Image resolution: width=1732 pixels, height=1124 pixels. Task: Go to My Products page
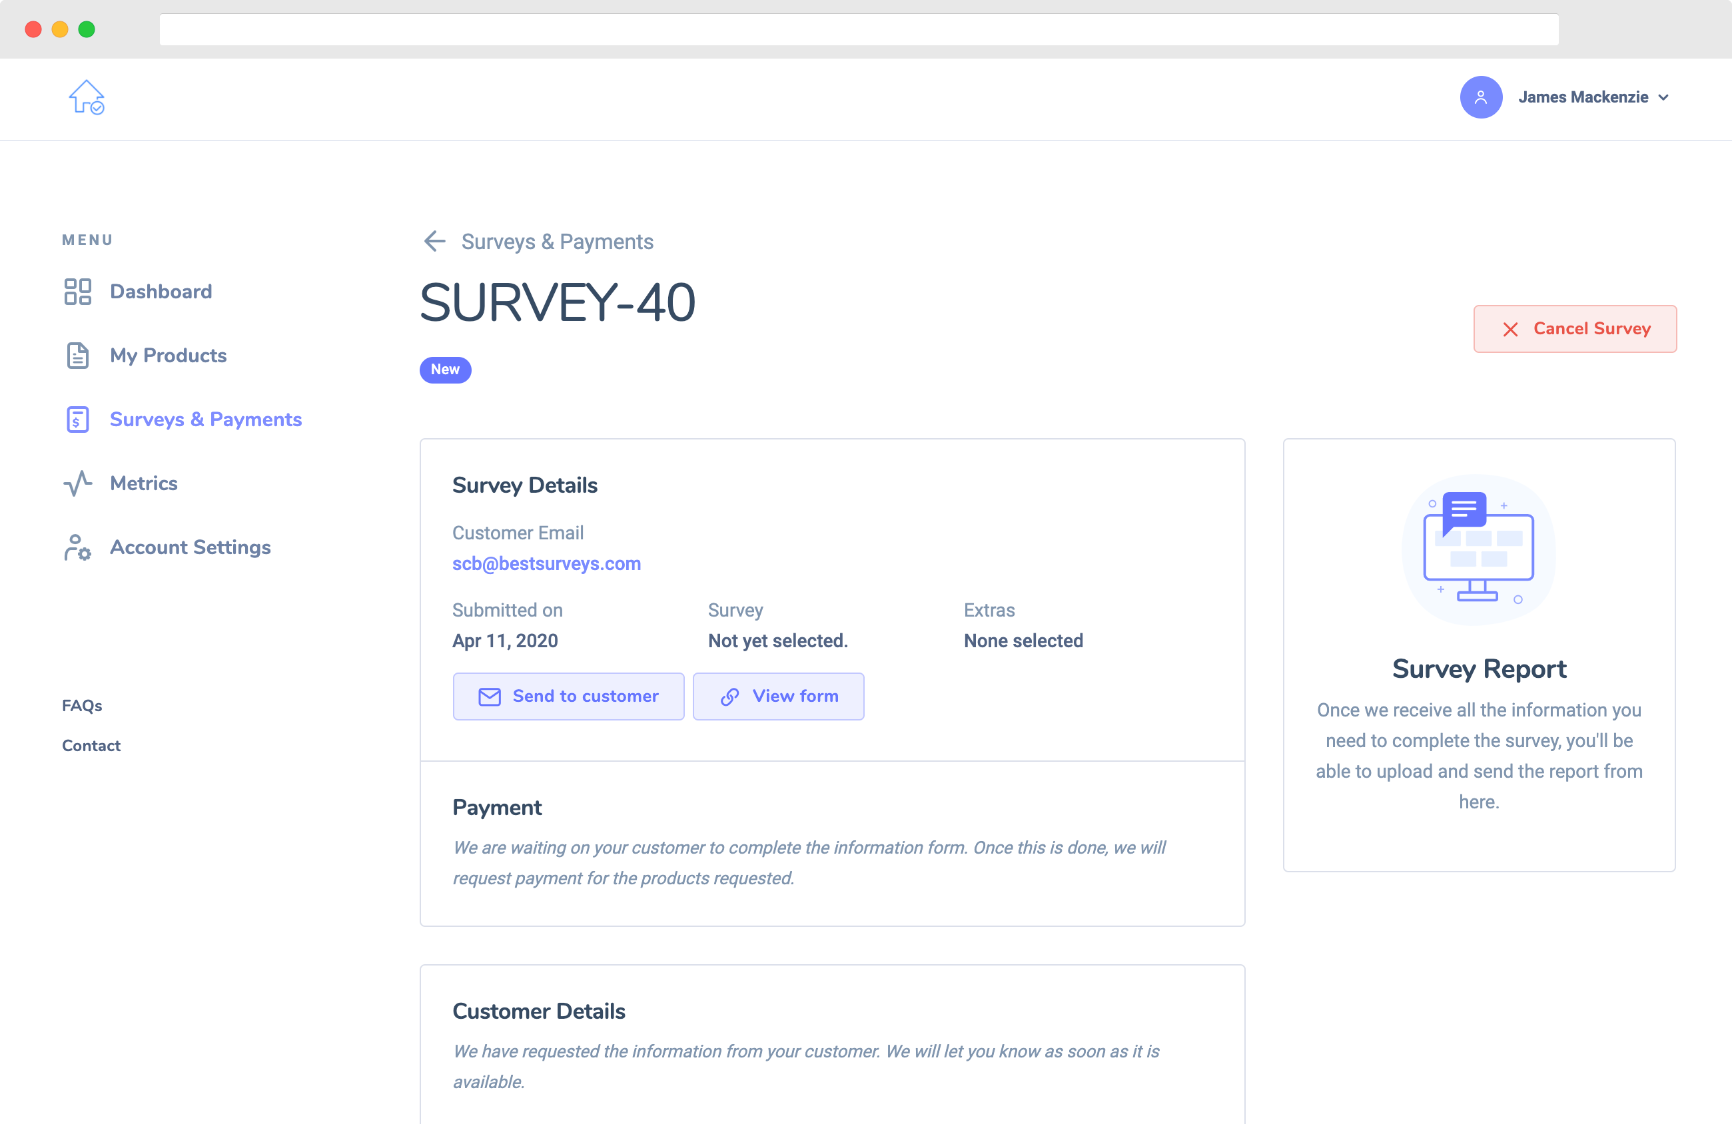click(168, 356)
